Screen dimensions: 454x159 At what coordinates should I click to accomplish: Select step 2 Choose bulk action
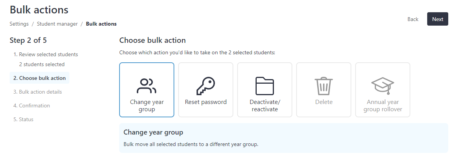click(x=39, y=78)
